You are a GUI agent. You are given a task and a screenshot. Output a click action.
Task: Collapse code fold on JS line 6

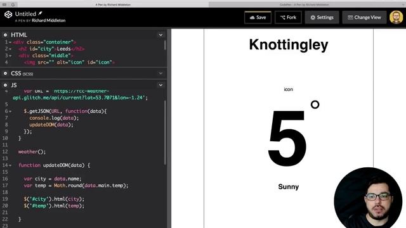pyautogui.click(x=10, y=111)
